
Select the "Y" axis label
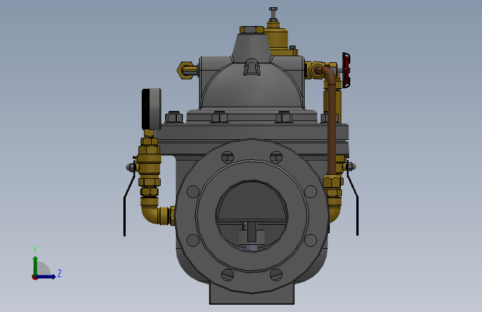[x=35, y=249]
